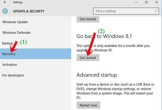Viewport: 162px width, 110px height.
Task: Click the Settings gear icon
Action: pos(5,11)
